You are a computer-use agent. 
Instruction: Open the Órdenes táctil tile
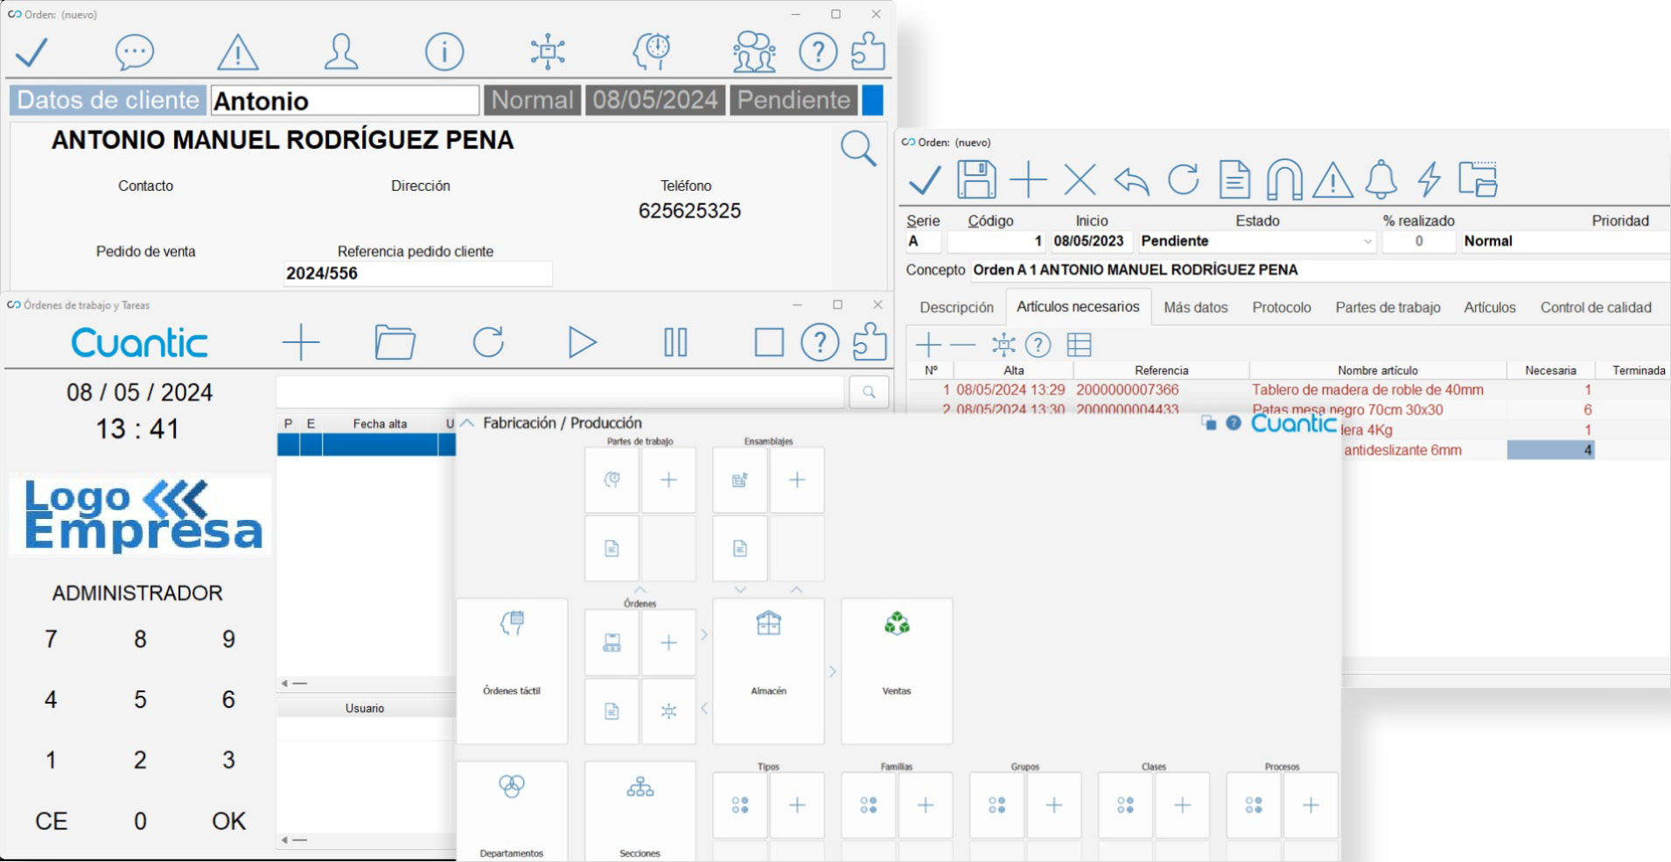pyautogui.click(x=512, y=671)
